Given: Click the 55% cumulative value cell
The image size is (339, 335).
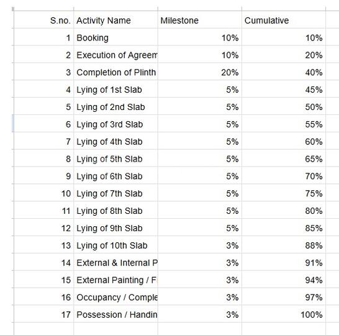Looking at the screenshot, I should pyautogui.click(x=284, y=124).
